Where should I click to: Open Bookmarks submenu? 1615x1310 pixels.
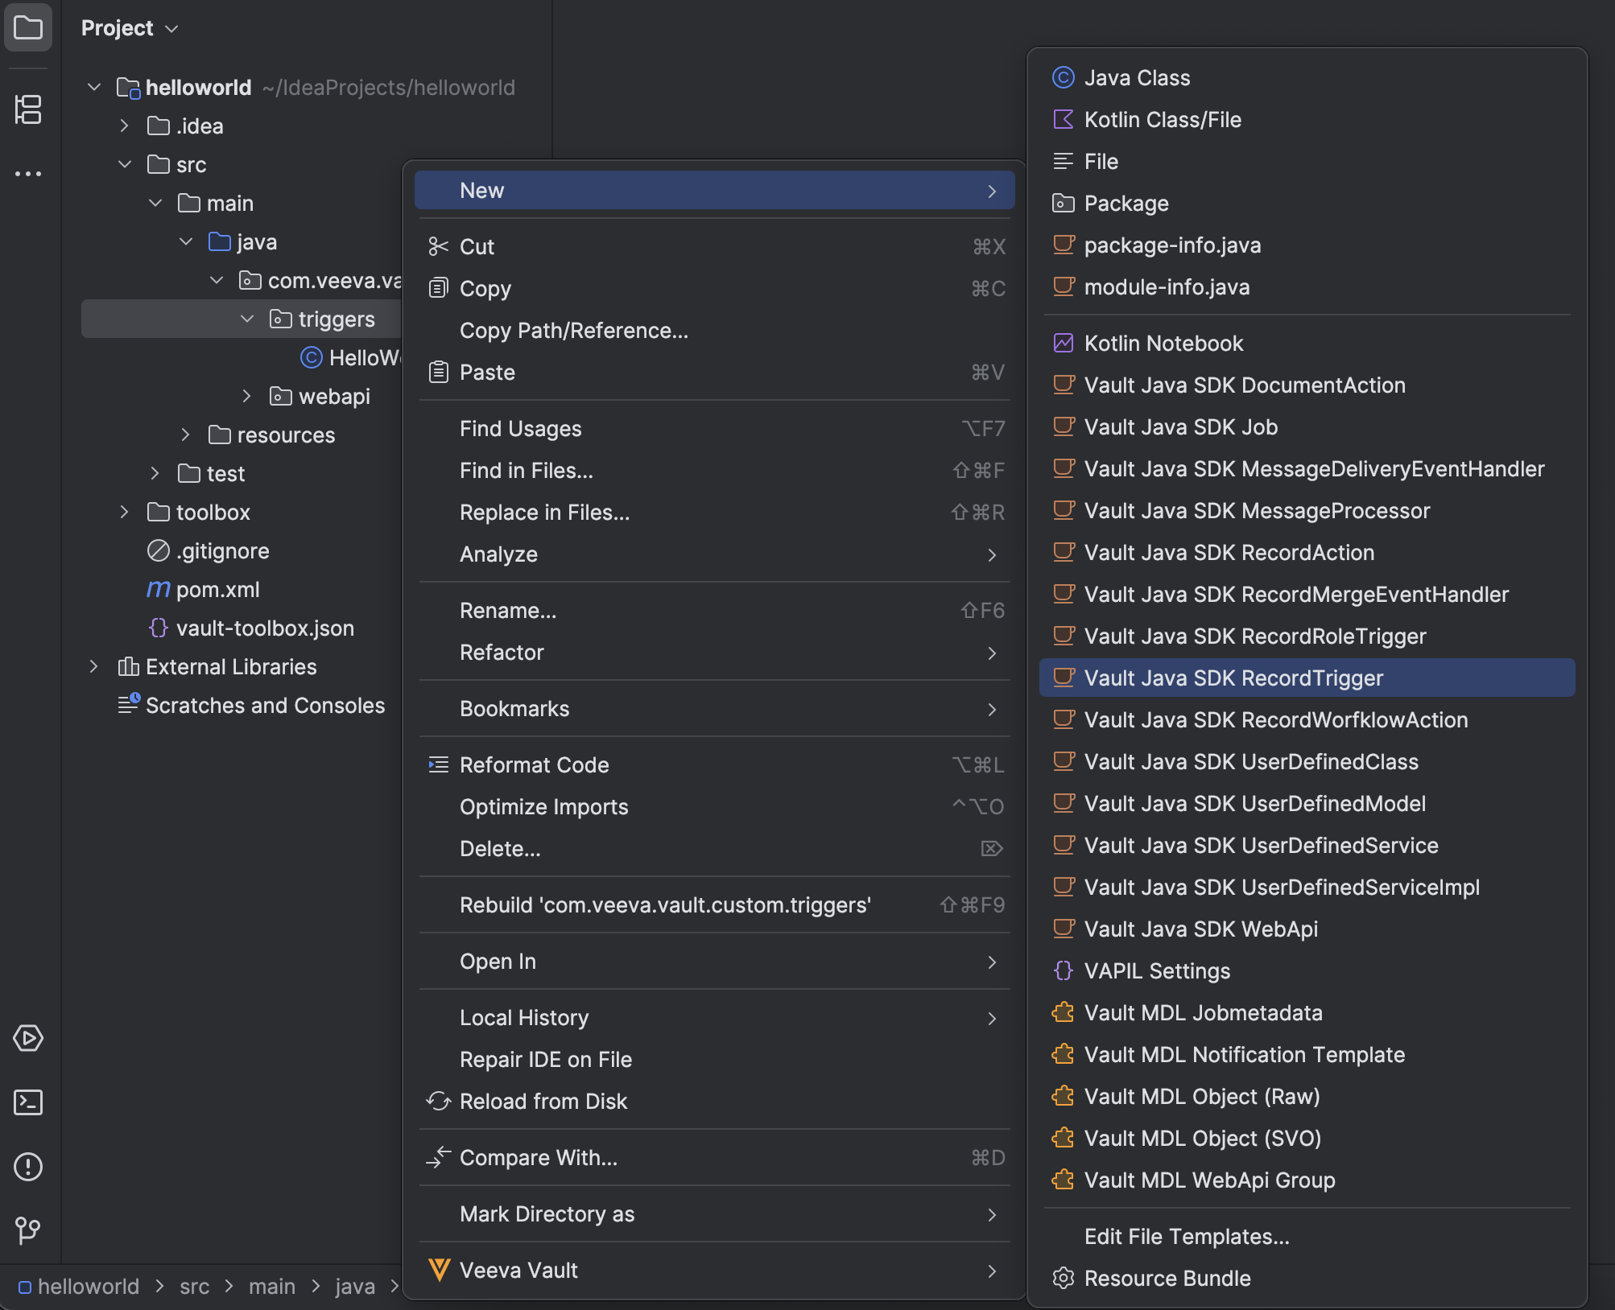tap(714, 708)
